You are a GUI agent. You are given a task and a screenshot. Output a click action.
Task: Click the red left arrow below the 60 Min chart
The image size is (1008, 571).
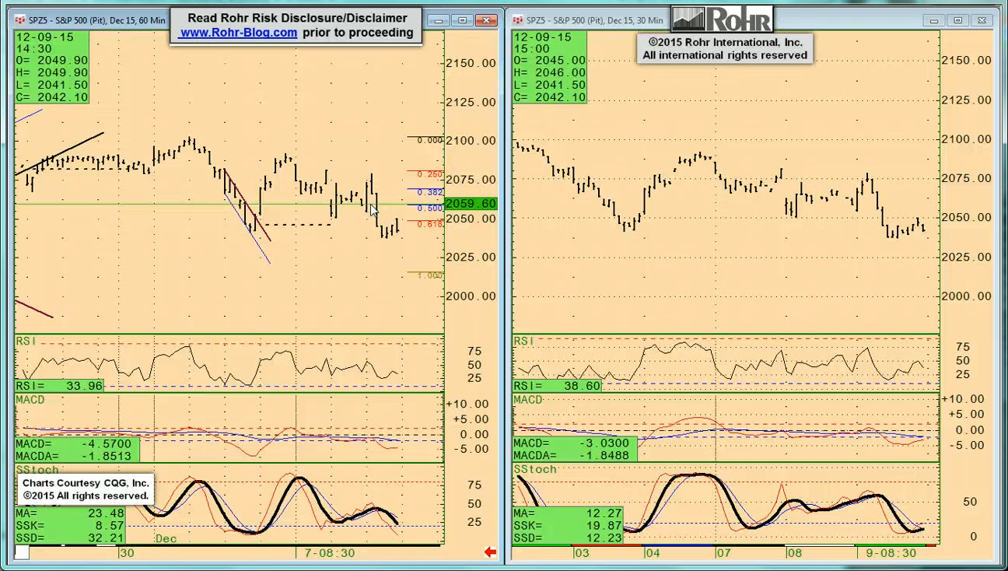(490, 552)
